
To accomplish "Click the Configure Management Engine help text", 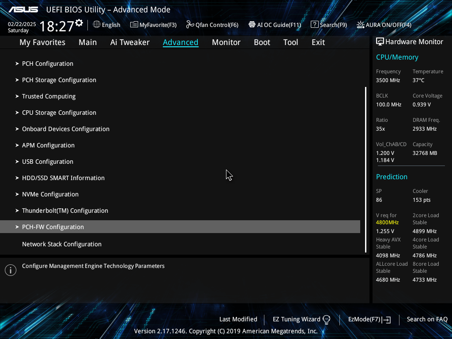I will pos(93,266).
